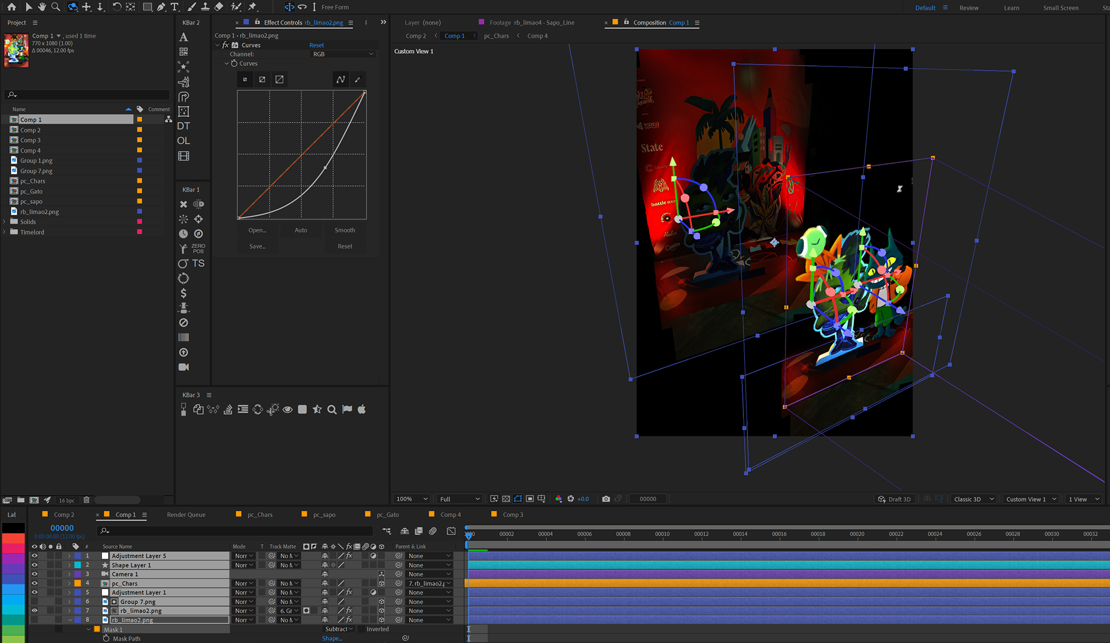The width and height of the screenshot is (1110, 643).
Task: Expand the Solids folder in Project
Action: coord(5,222)
